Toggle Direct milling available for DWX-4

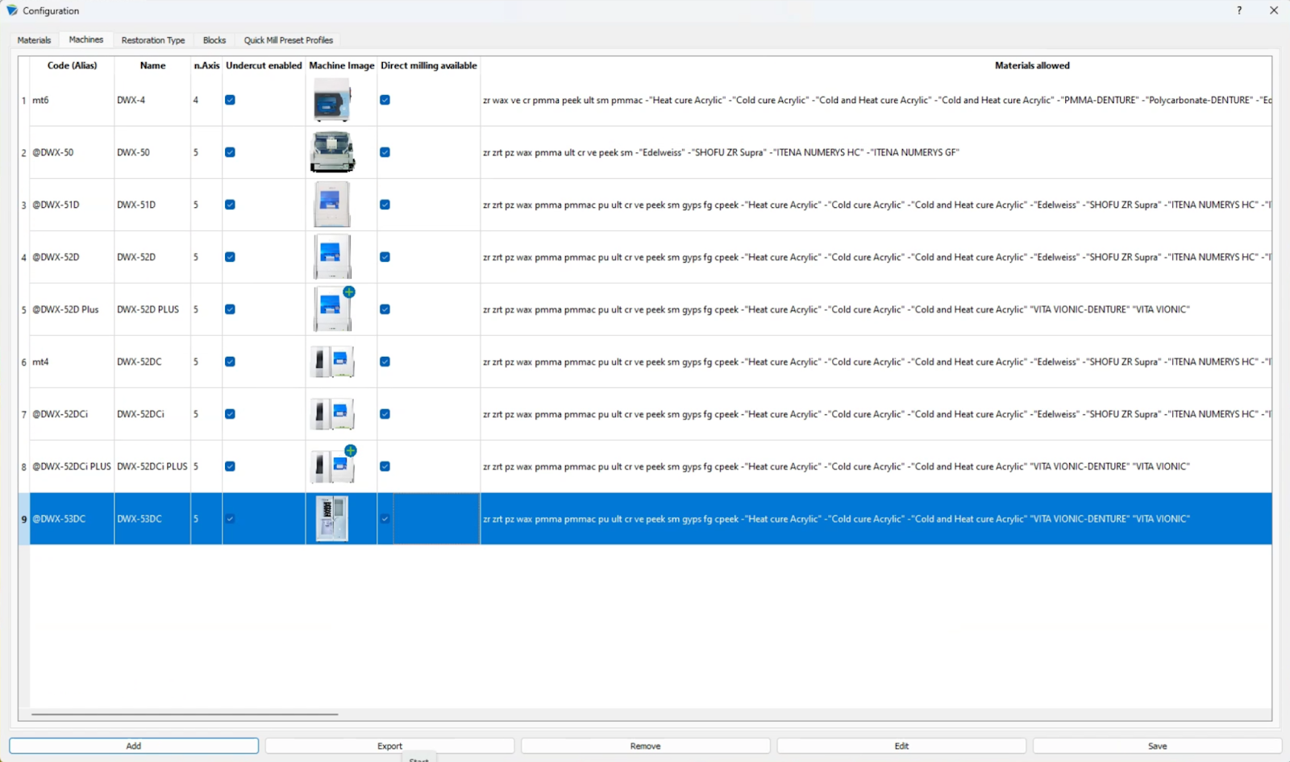pyautogui.click(x=385, y=100)
